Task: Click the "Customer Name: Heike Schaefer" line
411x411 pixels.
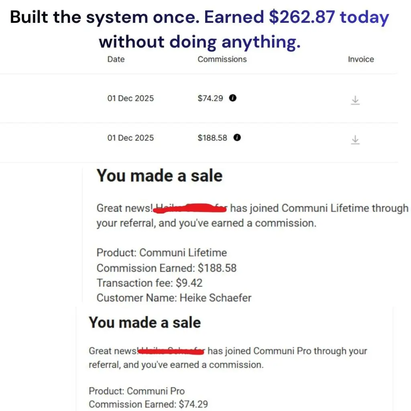Action: pos(174,298)
